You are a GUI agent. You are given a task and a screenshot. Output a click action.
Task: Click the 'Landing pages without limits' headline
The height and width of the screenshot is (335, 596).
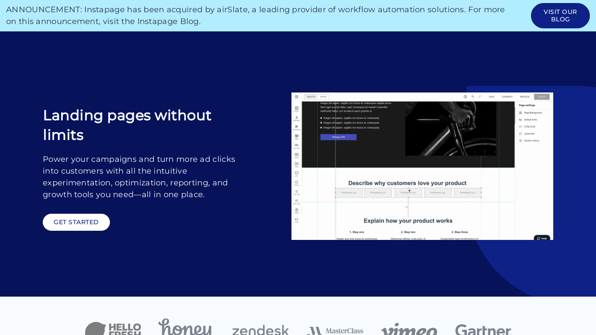(x=127, y=125)
